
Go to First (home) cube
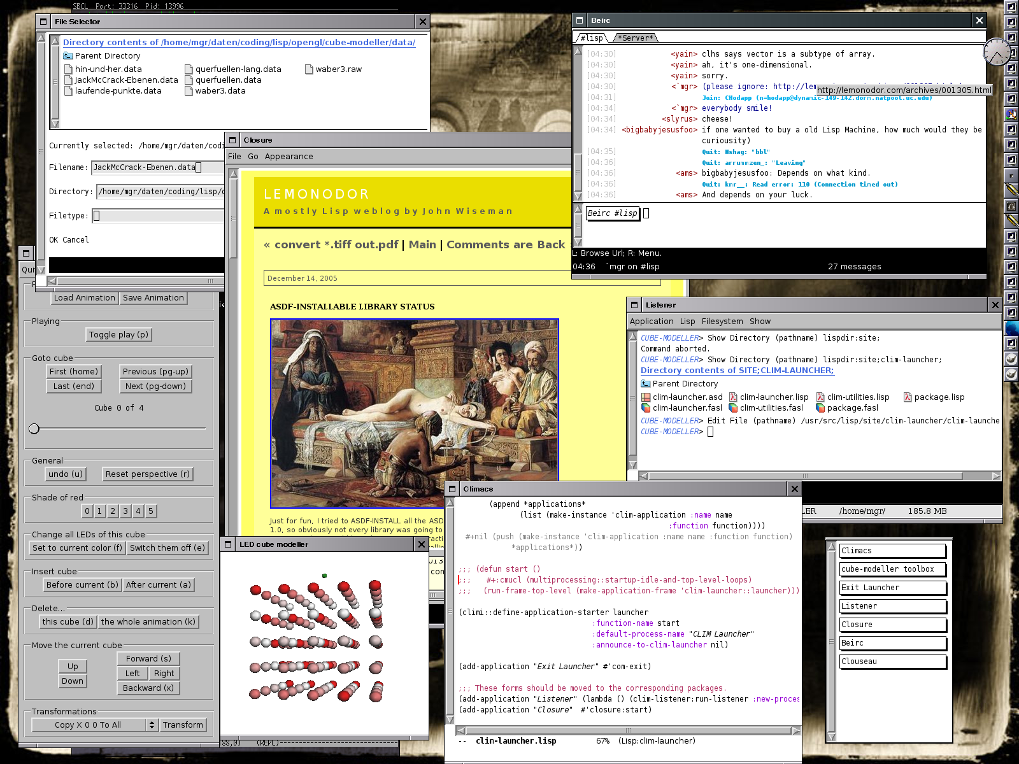pyautogui.click(x=74, y=372)
